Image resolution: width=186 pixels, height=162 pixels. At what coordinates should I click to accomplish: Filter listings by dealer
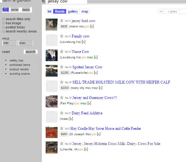tap(26, 10)
